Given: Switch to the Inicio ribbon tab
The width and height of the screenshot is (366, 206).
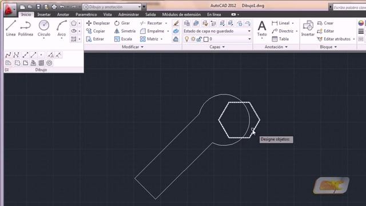Looking at the screenshot, I should click(x=26, y=14).
